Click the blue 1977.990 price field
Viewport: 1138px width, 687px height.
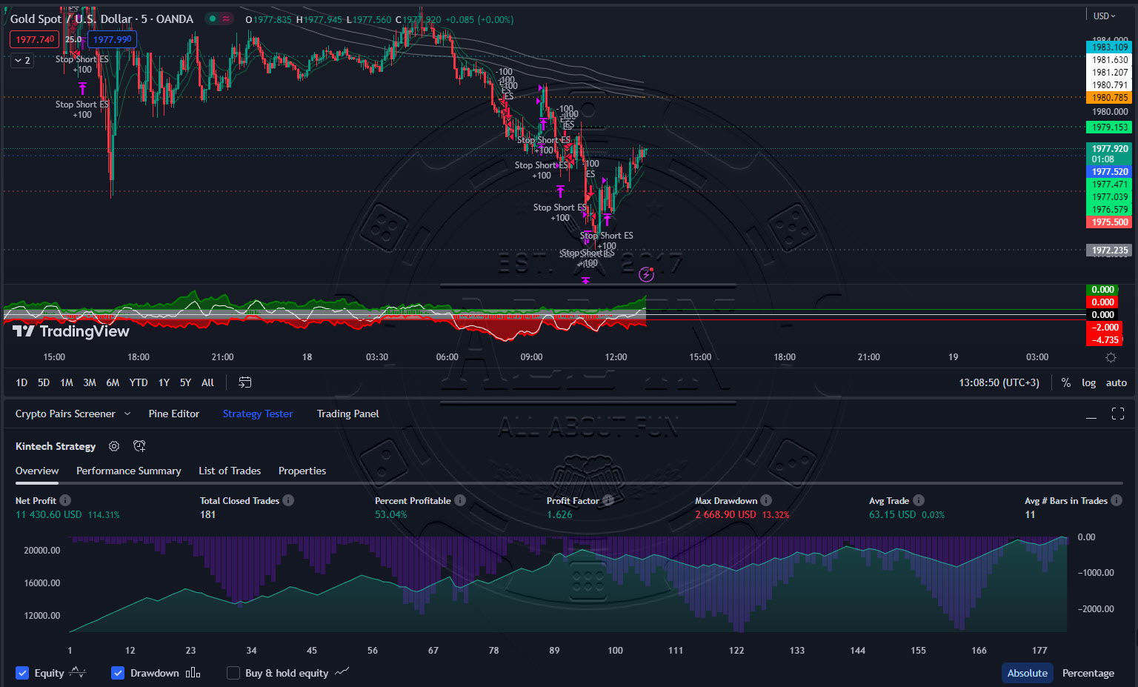point(112,39)
